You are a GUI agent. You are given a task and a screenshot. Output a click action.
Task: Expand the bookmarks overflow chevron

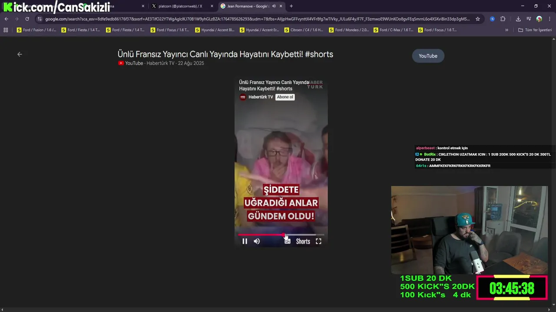coord(506,30)
